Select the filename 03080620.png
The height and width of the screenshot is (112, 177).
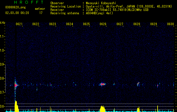click(x=15, y=7)
